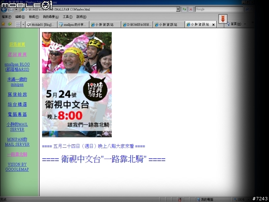
Task: Open the 檔案(F) menu
Action: (x=6, y=17)
